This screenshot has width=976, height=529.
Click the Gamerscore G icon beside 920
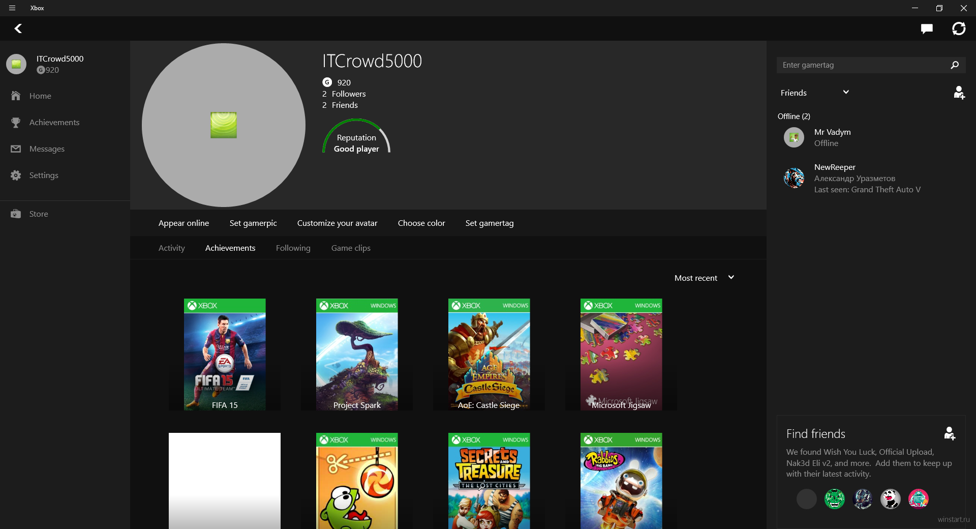coord(327,82)
